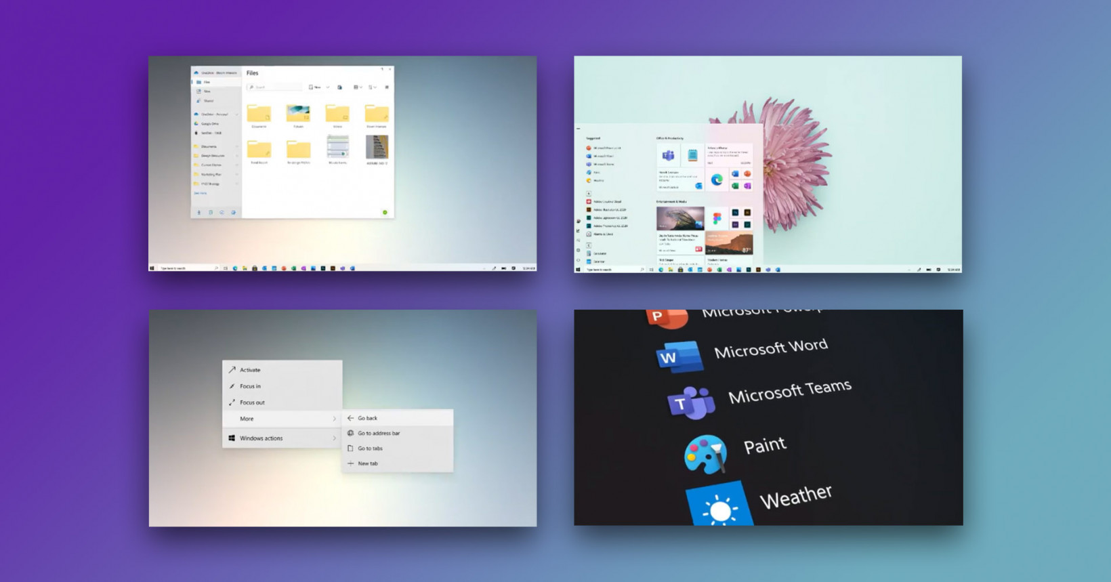Open the Teams tile in the Start menu
1111x582 pixels.
click(668, 156)
